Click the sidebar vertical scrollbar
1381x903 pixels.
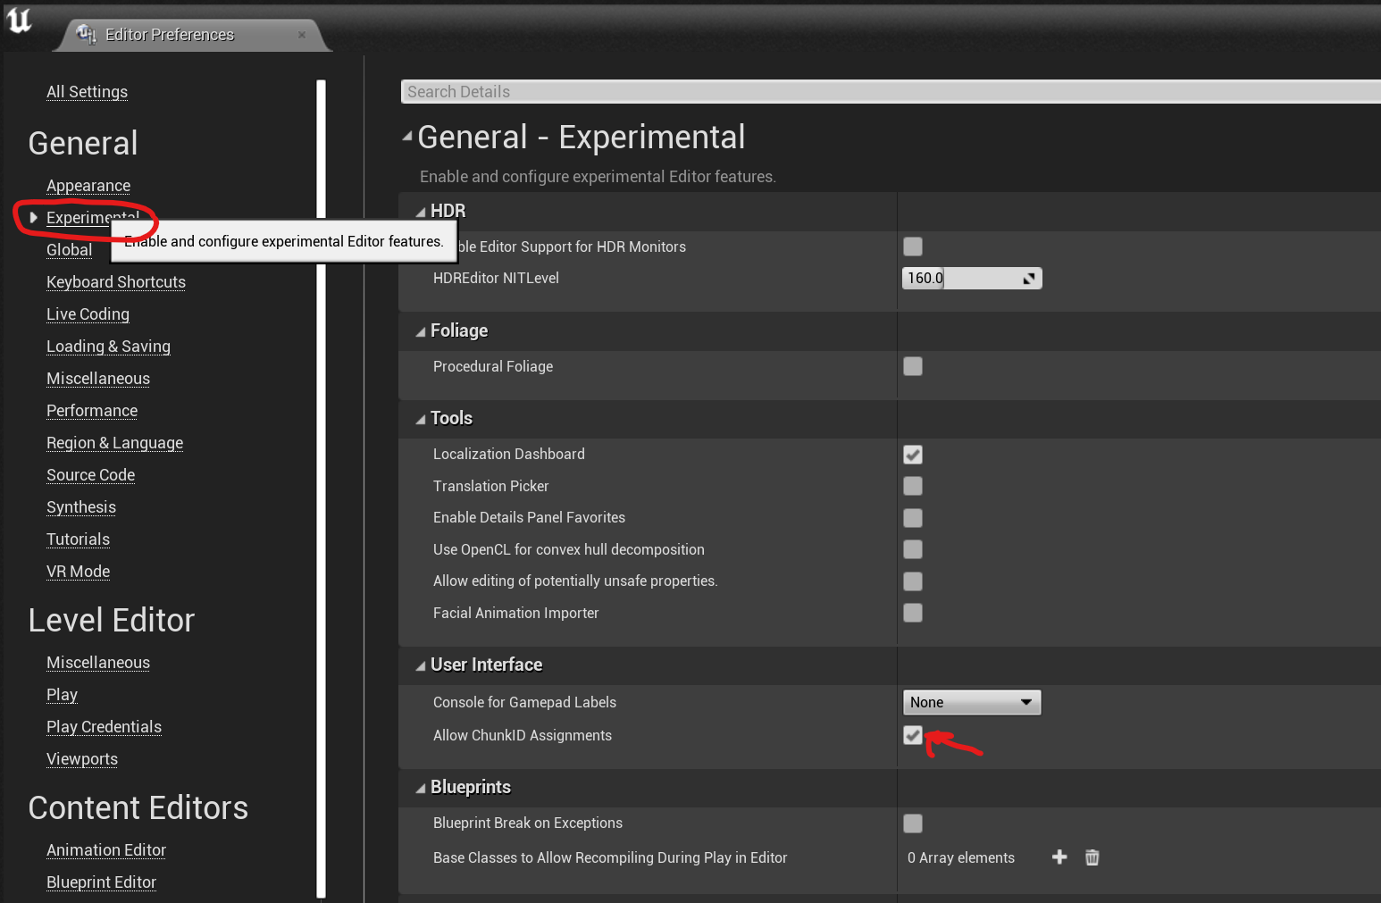pyautogui.click(x=321, y=489)
